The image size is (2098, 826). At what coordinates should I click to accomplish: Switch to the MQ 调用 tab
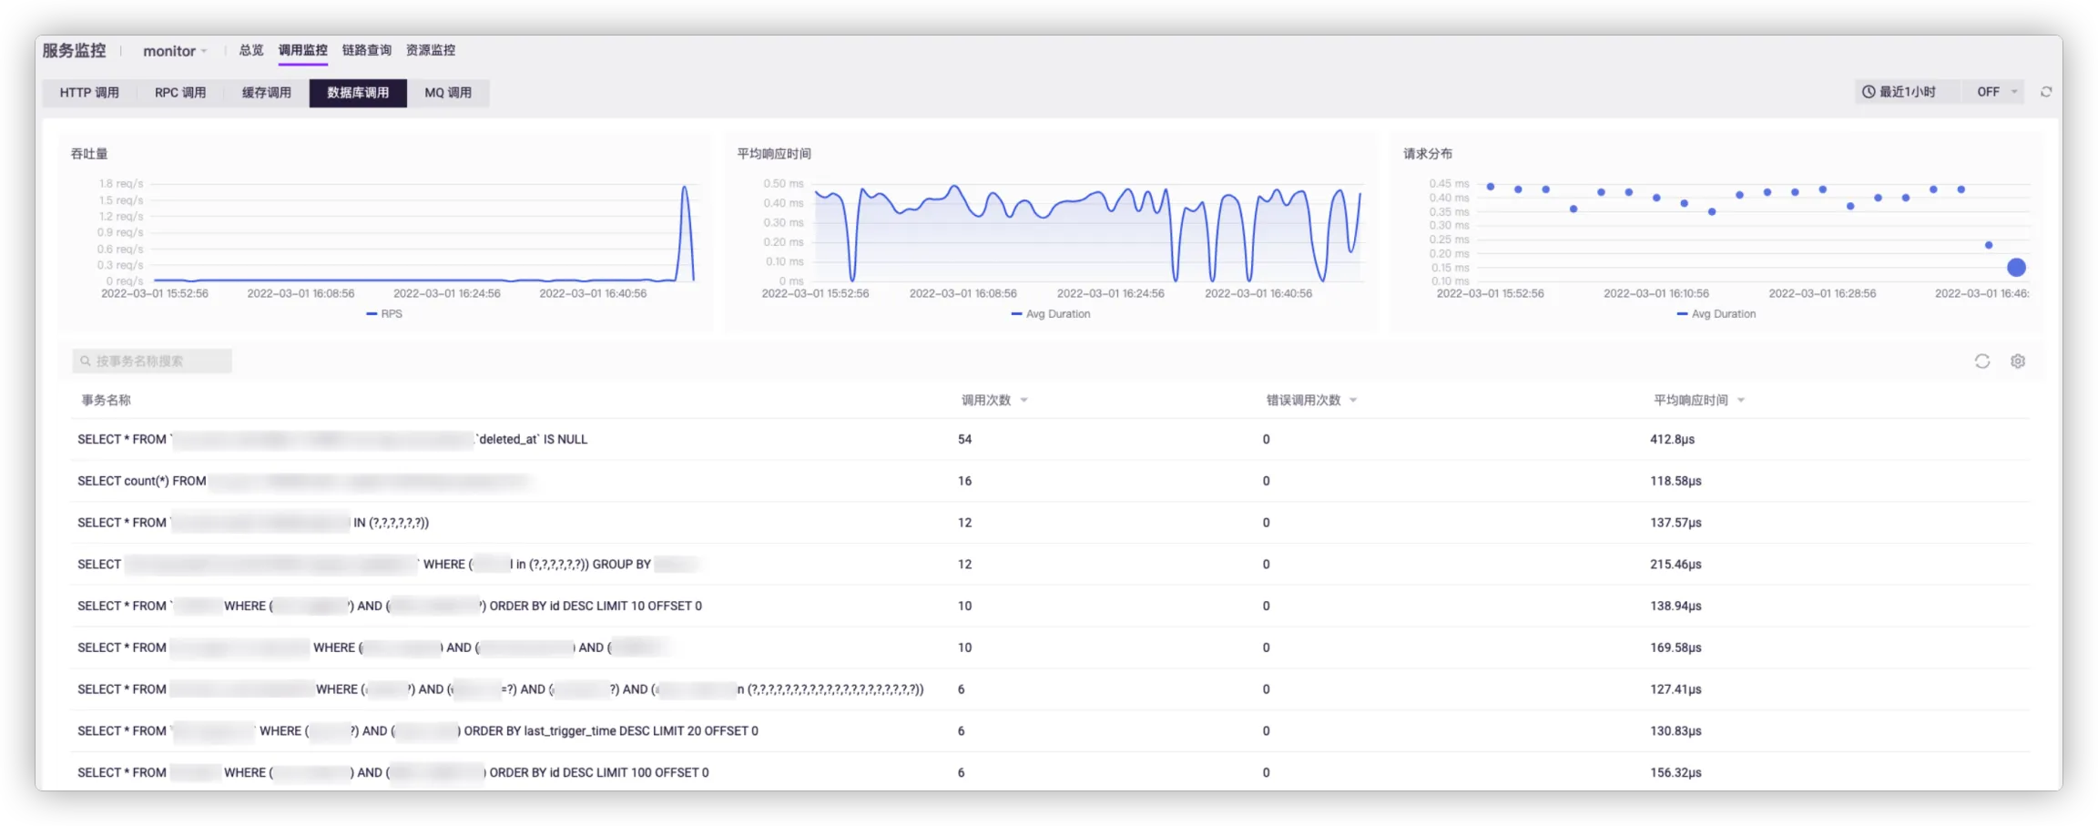[x=448, y=93]
